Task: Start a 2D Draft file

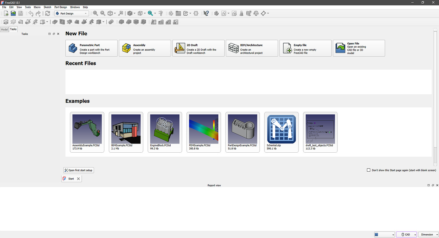Action: pyautogui.click(x=198, y=48)
